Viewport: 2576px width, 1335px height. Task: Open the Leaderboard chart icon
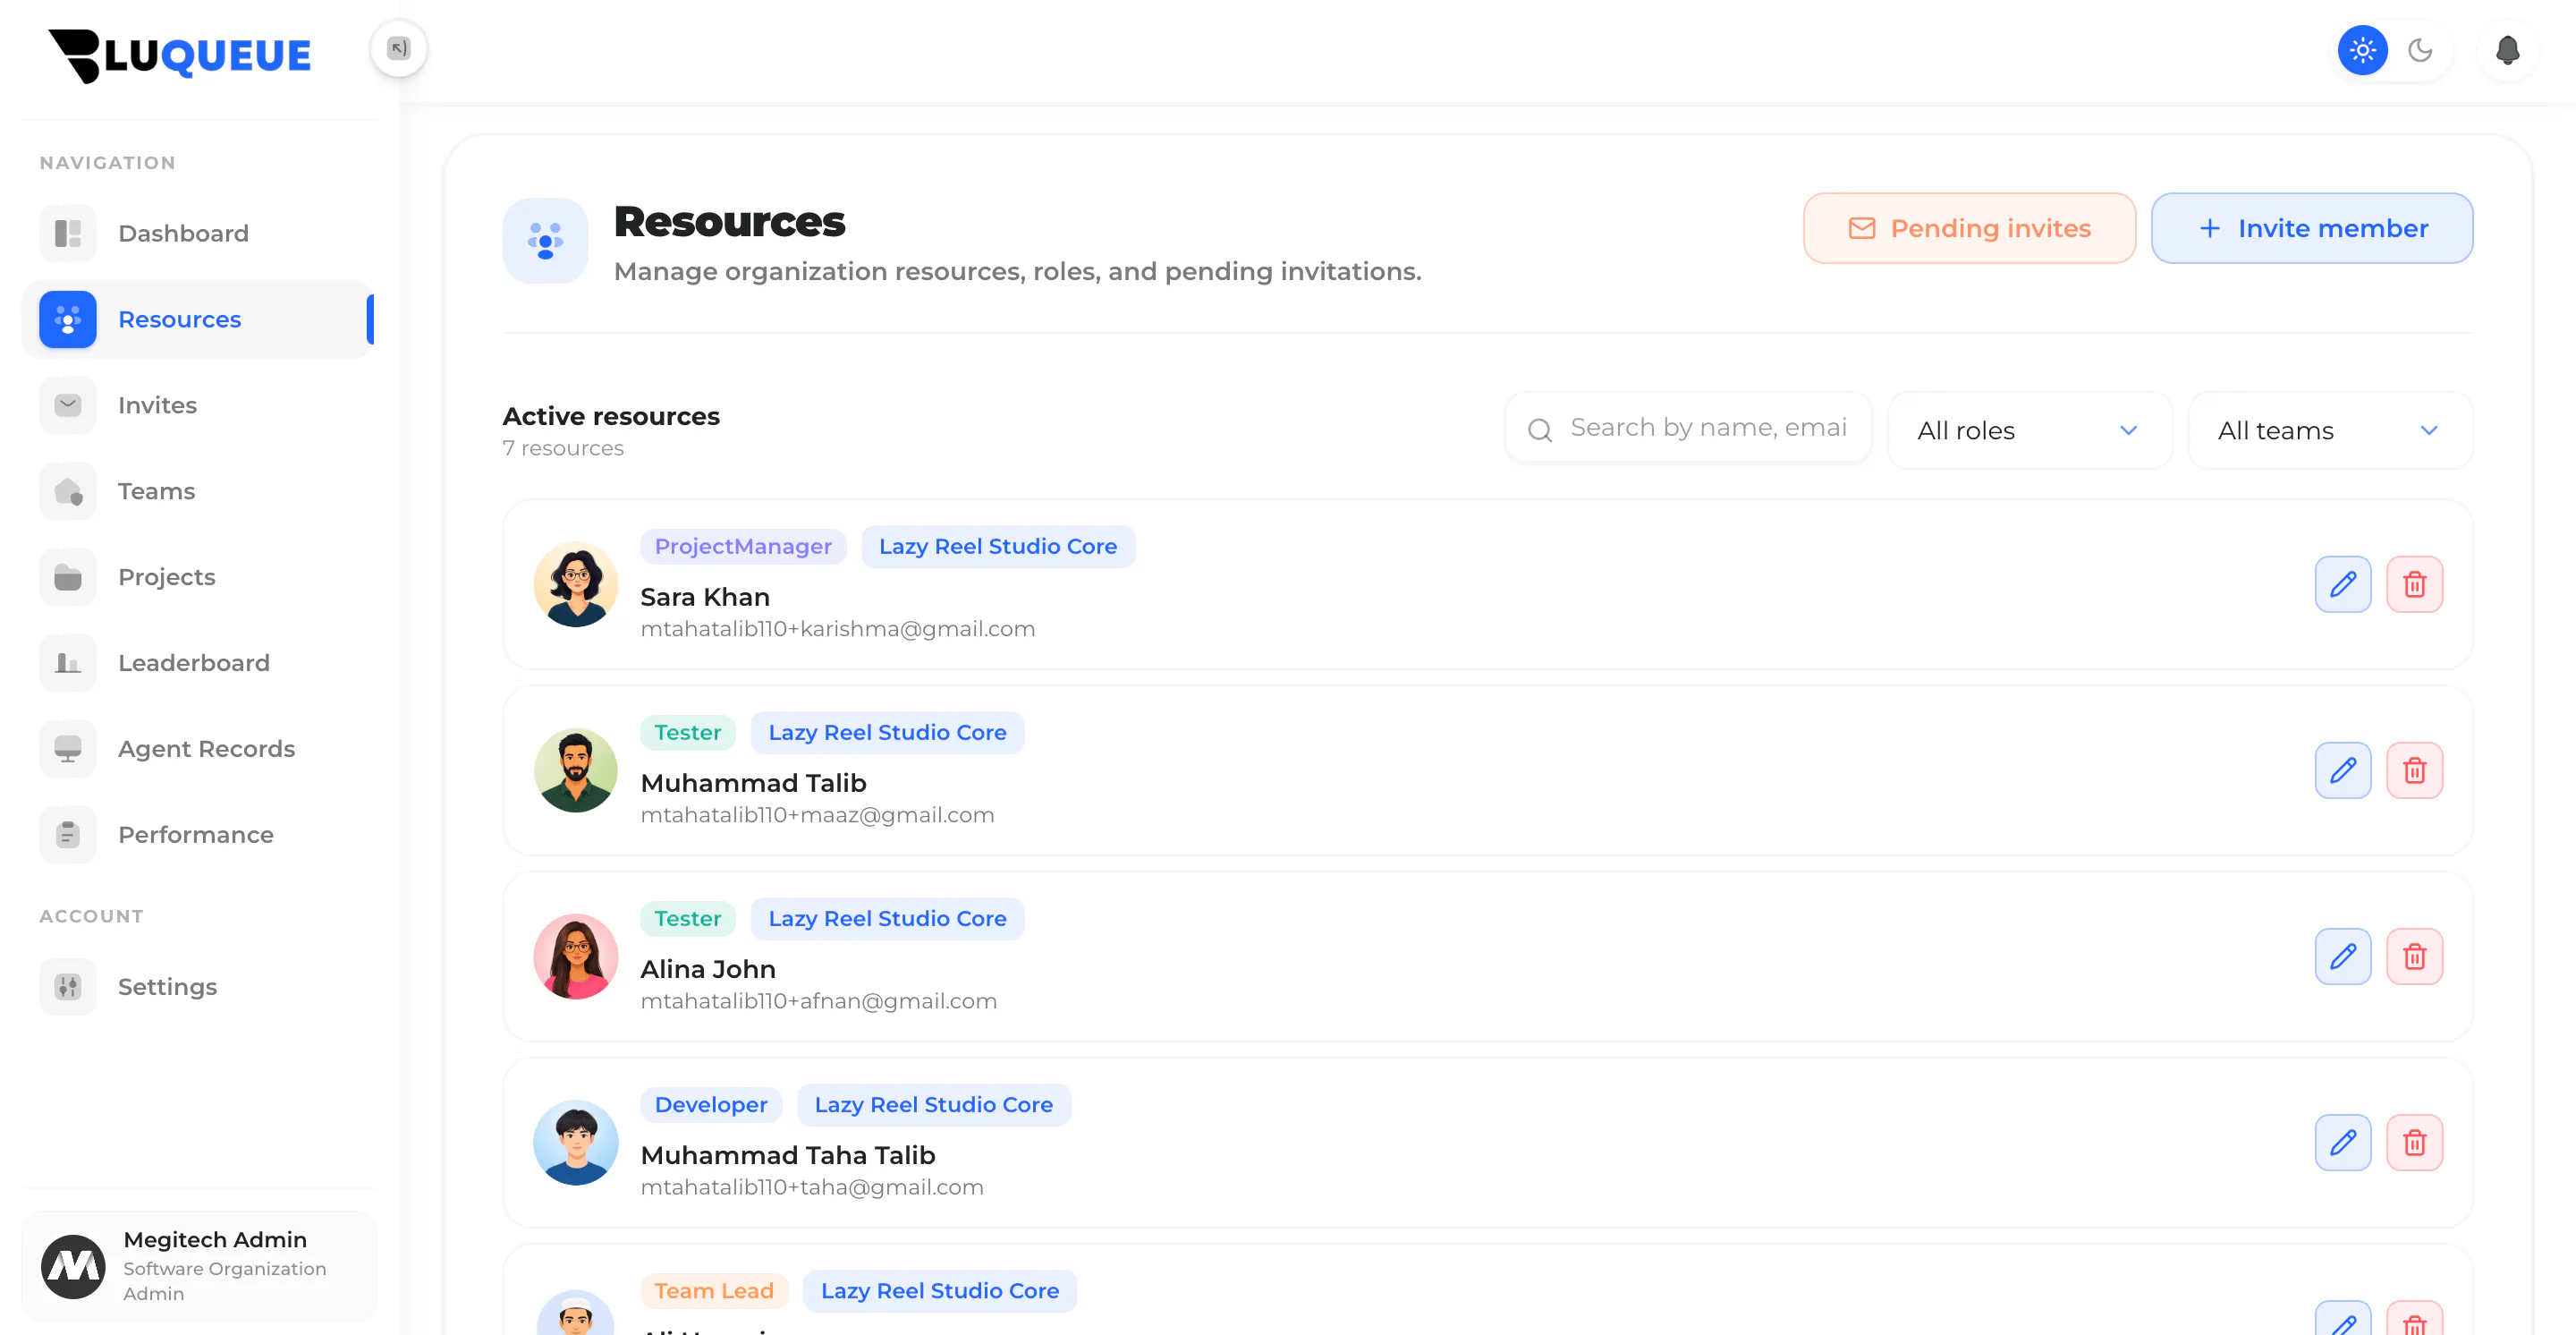[x=68, y=663]
